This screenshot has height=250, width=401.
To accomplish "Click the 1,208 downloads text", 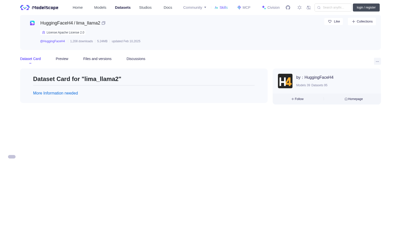I will click(x=81, y=41).
